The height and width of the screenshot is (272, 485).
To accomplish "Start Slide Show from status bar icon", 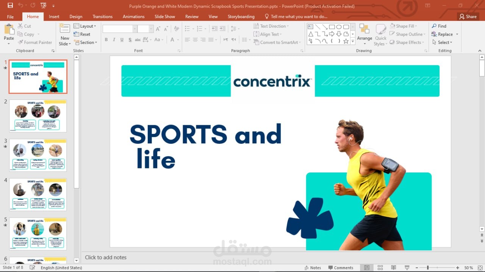I will (x=407, y=268).
